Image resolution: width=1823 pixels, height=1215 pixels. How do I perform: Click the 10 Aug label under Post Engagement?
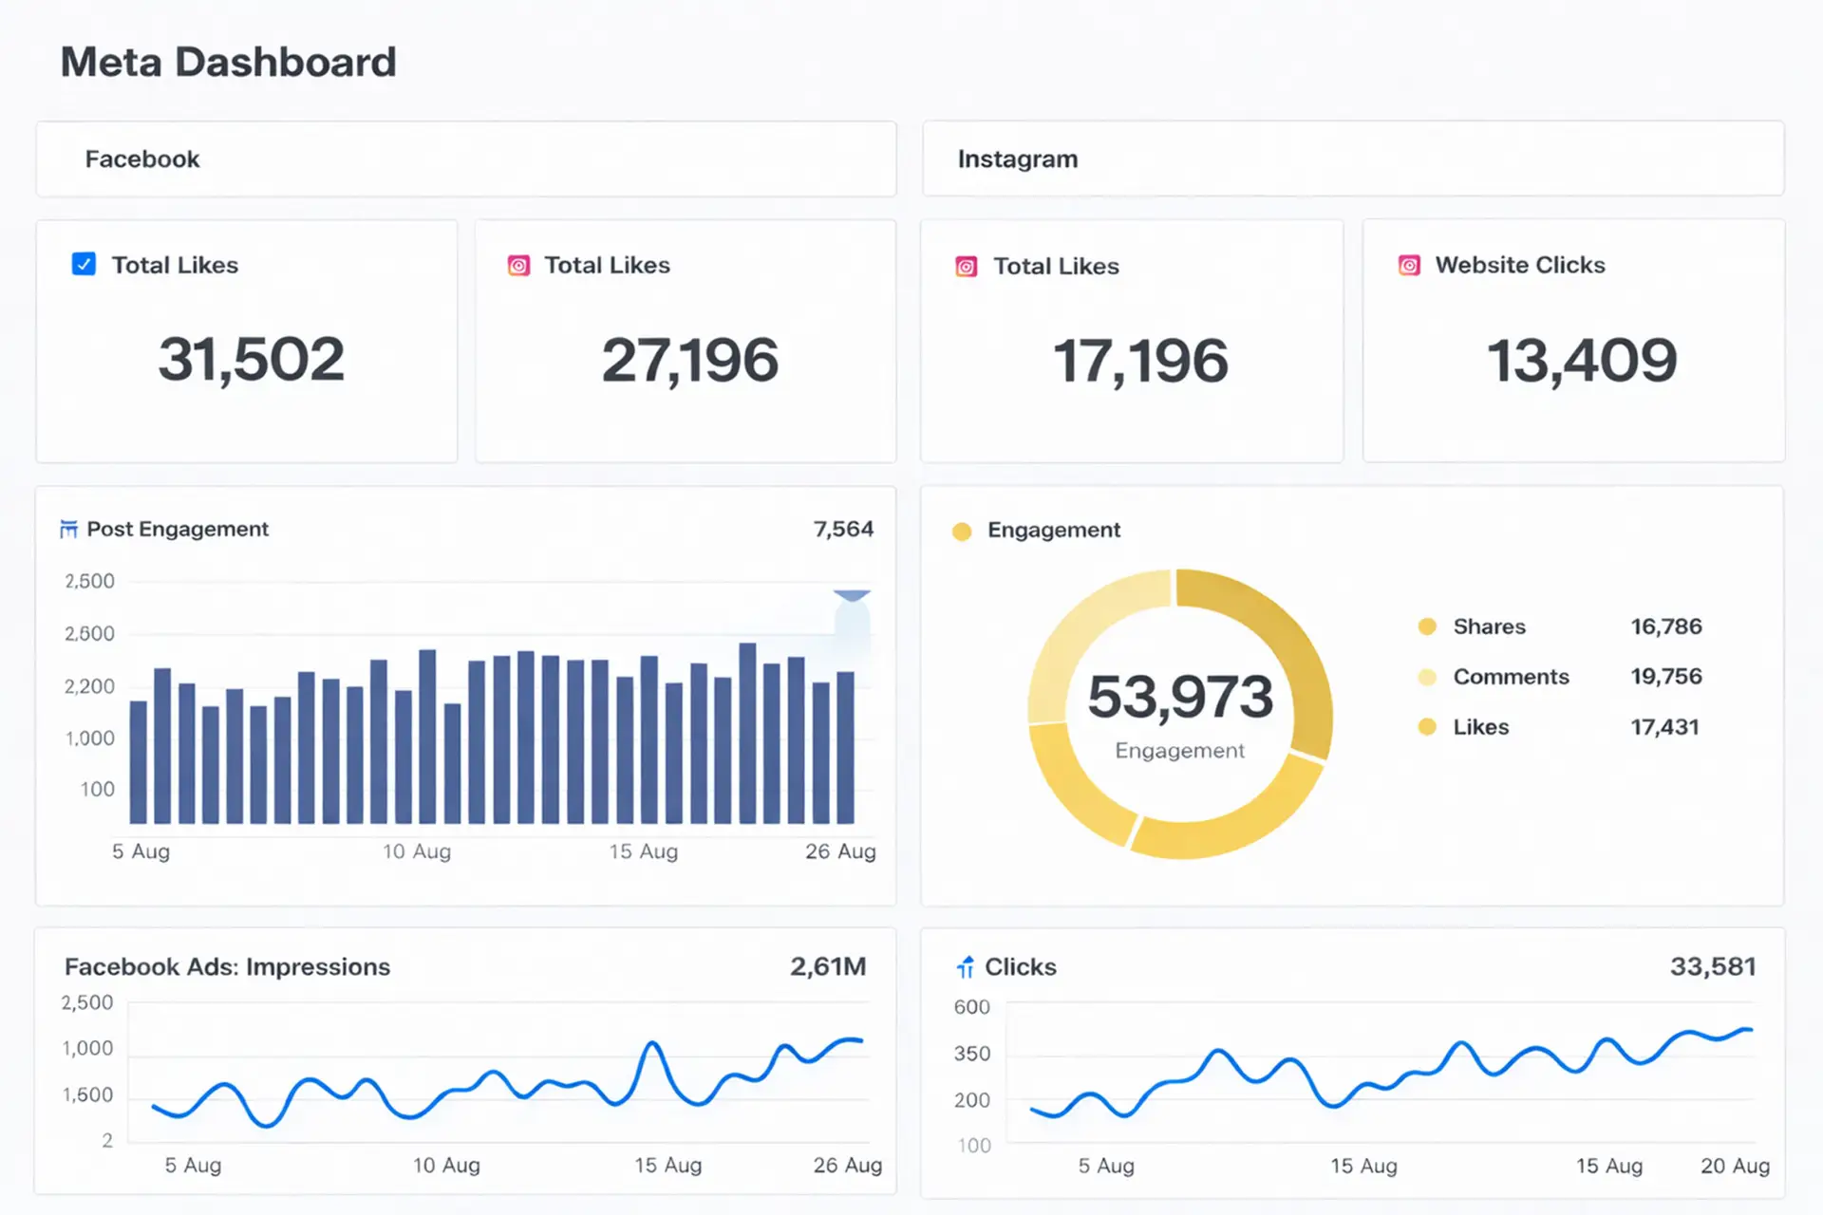[x=417, y=851]
